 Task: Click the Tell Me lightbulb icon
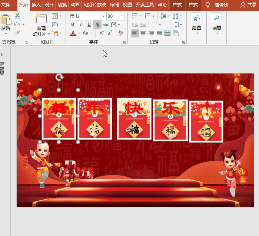[x=207, y=5]
